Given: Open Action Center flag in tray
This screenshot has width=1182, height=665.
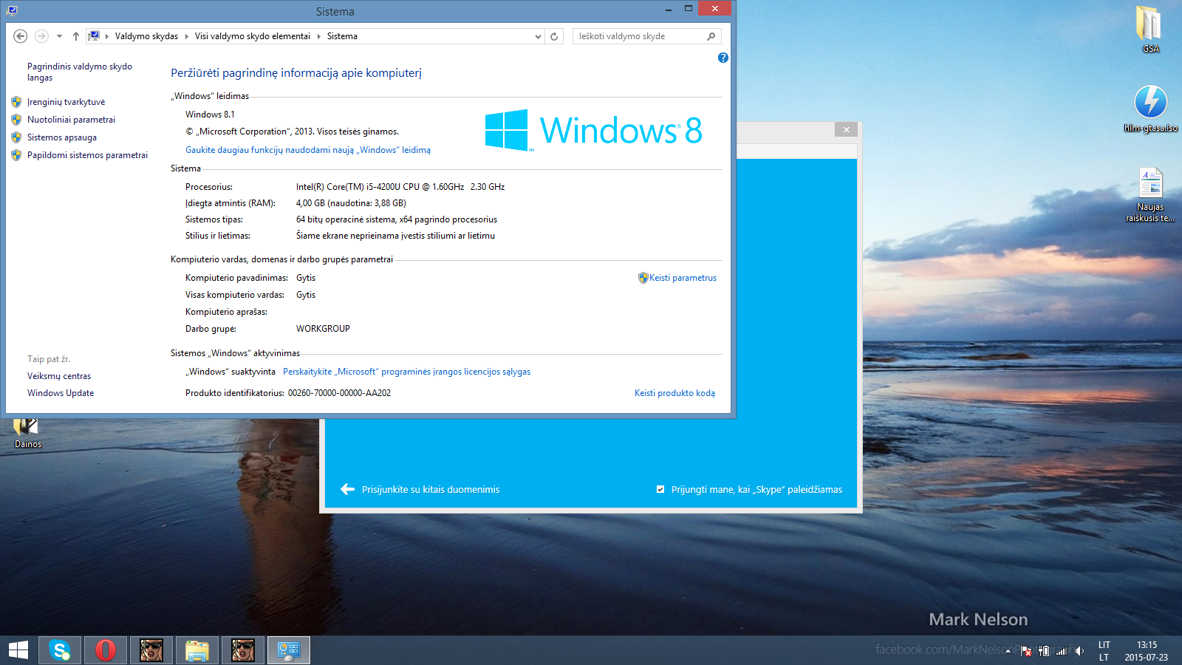Looking at the screenshot, I should [1025, 651].
